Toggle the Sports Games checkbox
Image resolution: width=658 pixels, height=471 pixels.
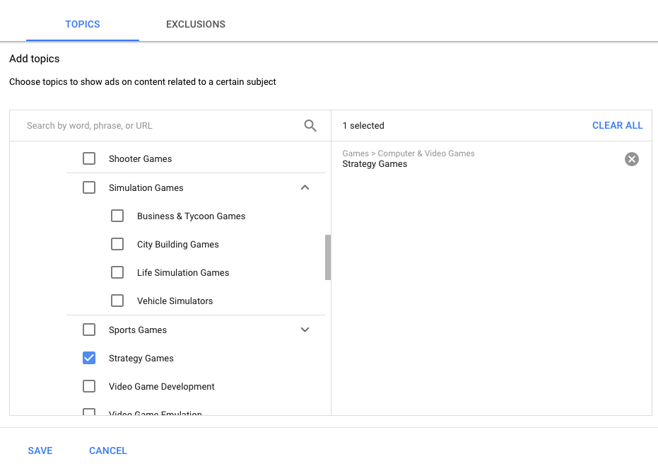[89, 330]
